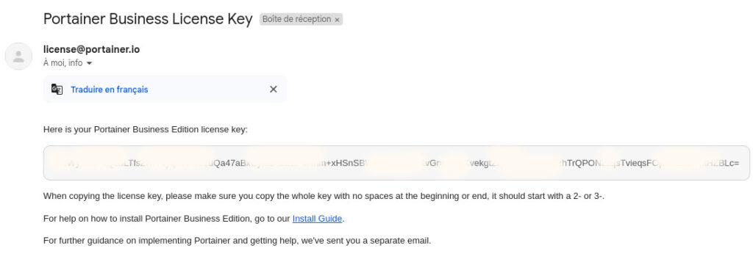Expand recipient details arrow beside À moi, info
The width and height of the screenshot is (753, 273).
point(89,63)
